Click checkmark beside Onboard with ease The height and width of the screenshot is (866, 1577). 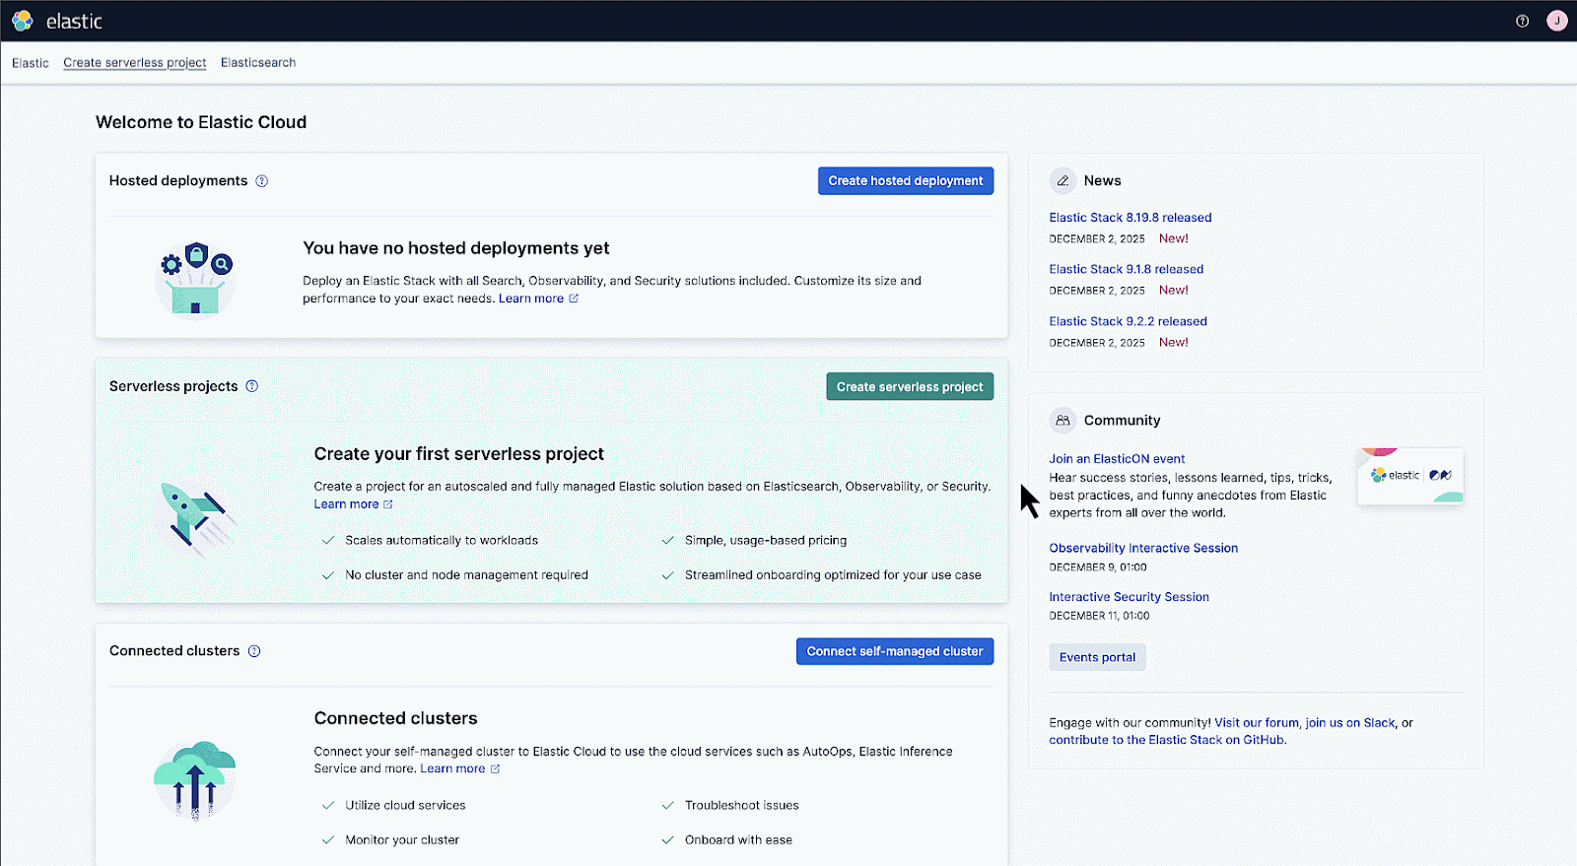tap(667, 840)
